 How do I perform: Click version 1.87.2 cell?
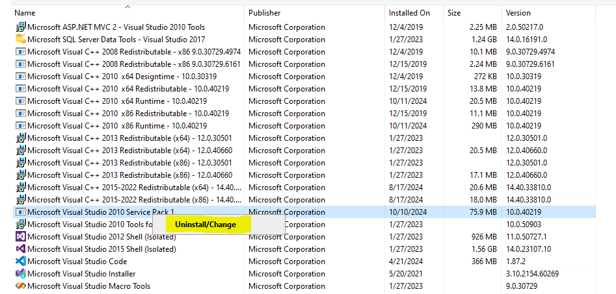pyautogui.click(x=516, y=262)
